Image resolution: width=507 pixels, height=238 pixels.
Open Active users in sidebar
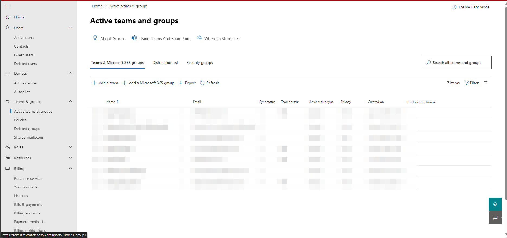coord(24,38)
